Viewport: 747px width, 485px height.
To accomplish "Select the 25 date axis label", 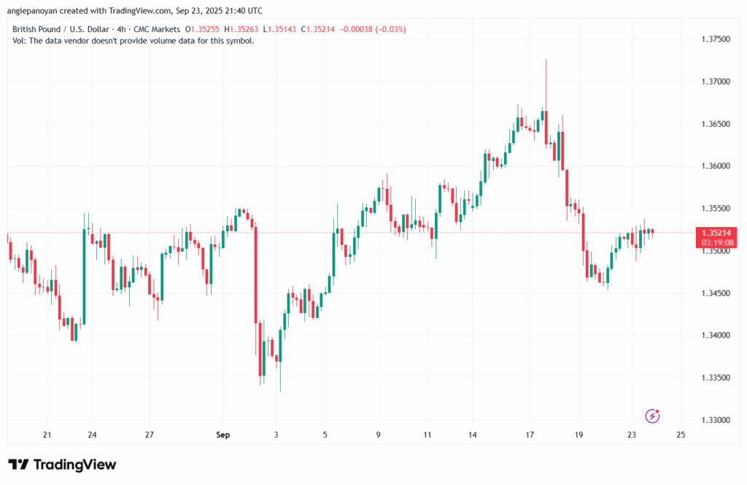I will [x=680, y=435].
